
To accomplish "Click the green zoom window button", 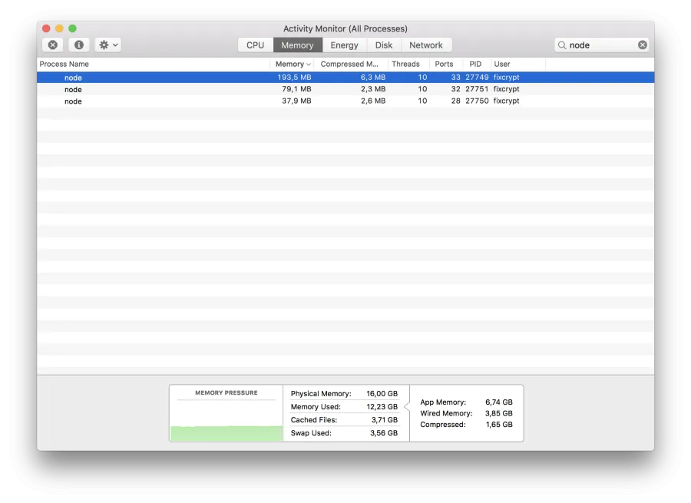I will point(73,28).
